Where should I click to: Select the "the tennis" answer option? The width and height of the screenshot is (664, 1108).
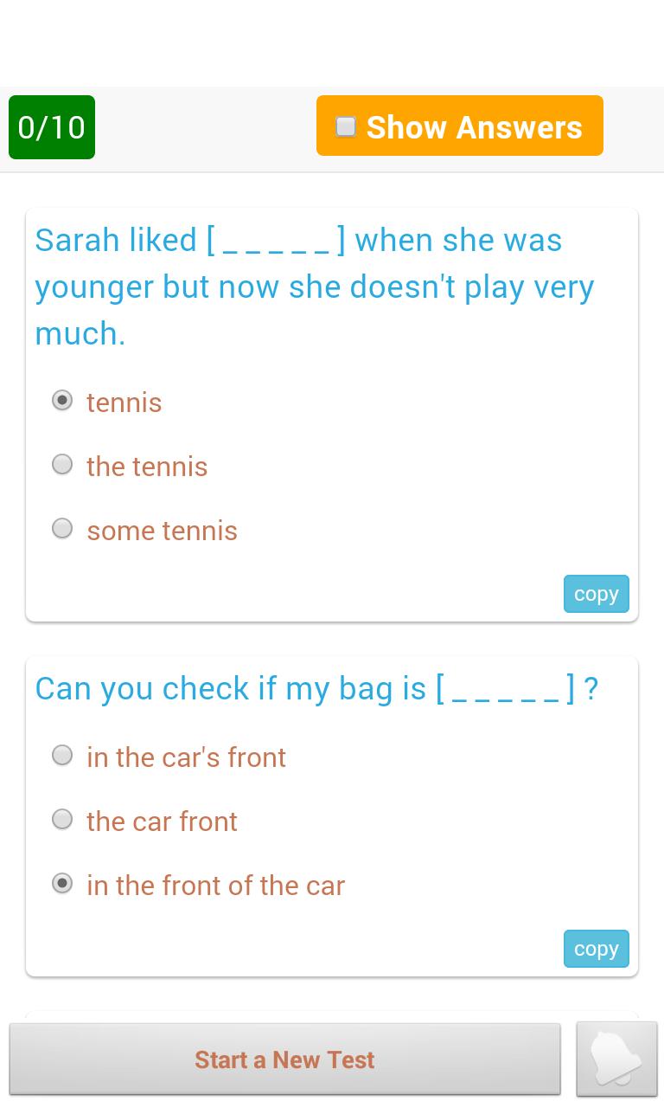point(62,464)
